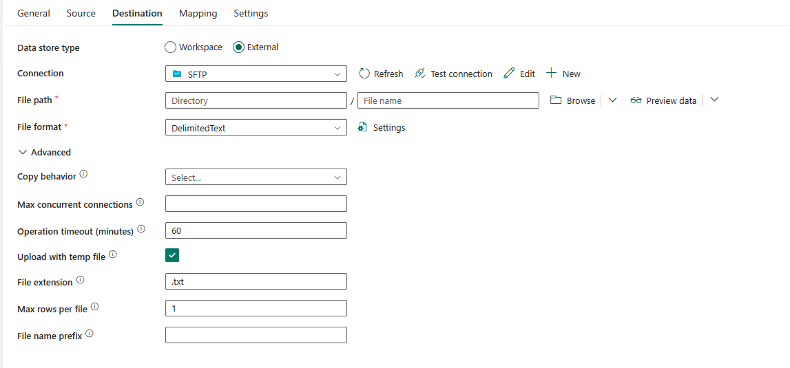Viewport: 790px width, 368px height.
Task: Click the New connection plus icon
Action: click(x=551, y=74)
